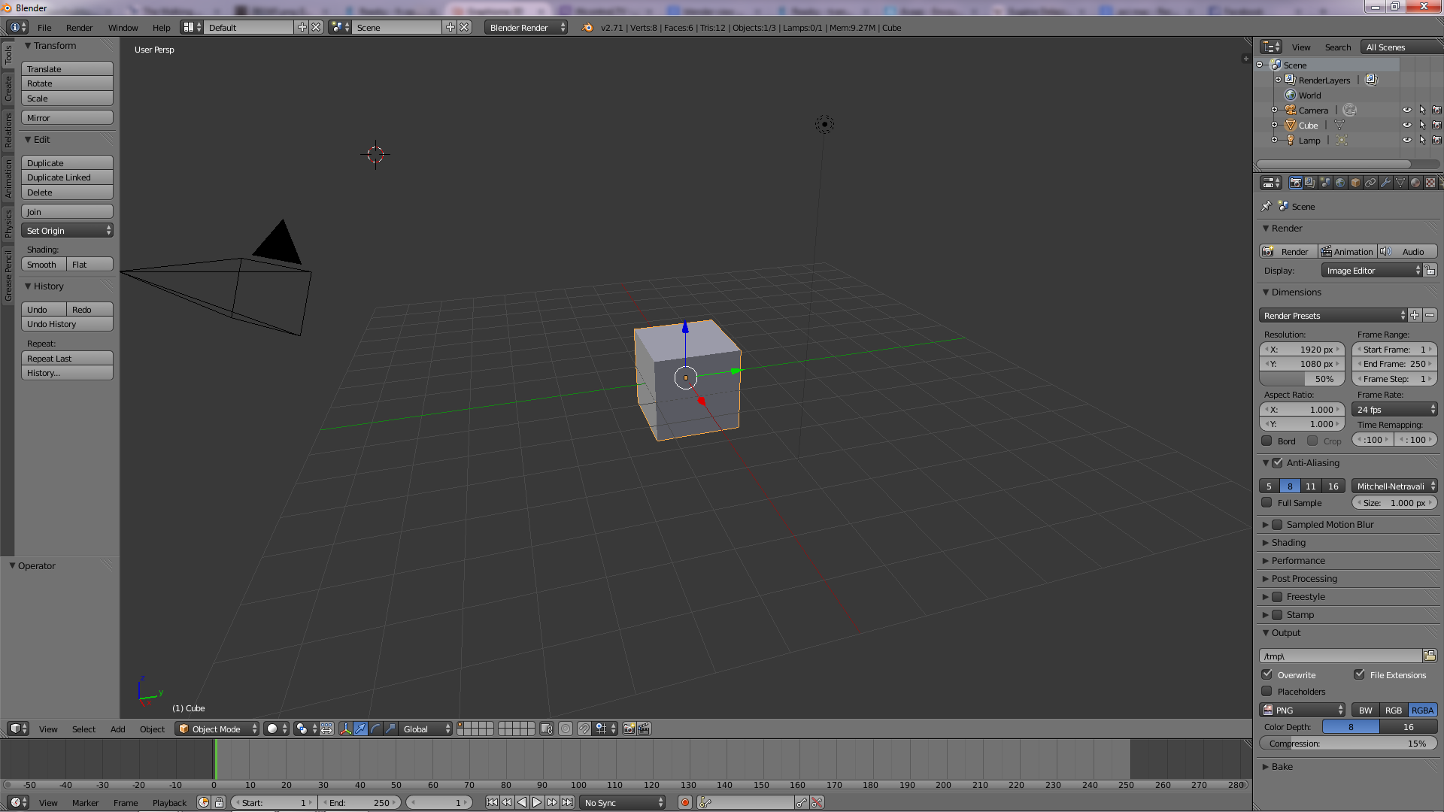Viewport: 1444px width, 812px height.
Task: Click the Duplicate button in the Edit panel
Action: coord(66,162)
